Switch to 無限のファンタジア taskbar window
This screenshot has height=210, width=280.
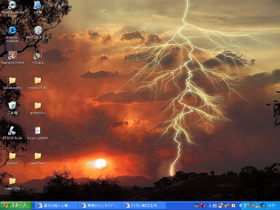click(100, 206)
